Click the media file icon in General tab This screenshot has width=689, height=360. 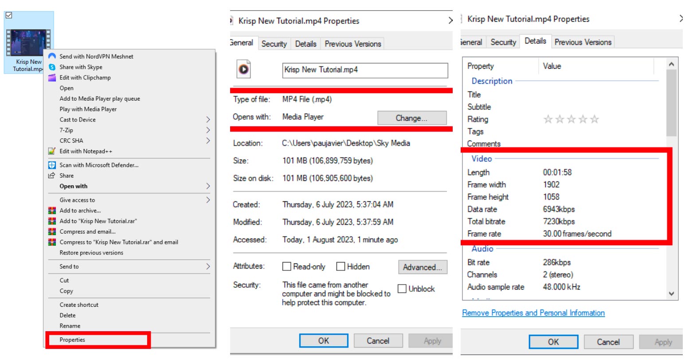click(243, 69)
